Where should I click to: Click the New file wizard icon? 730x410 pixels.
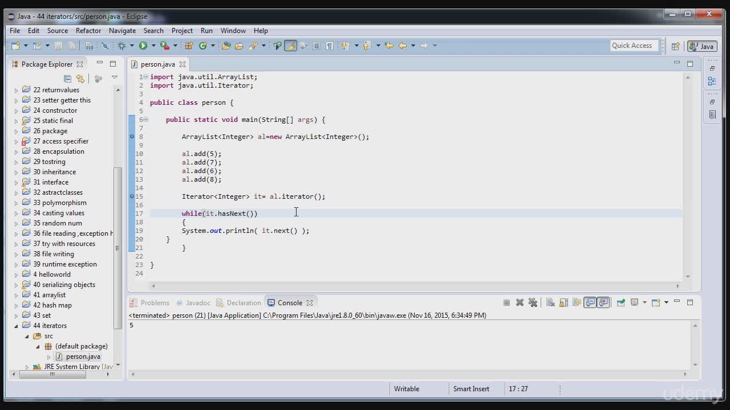tap(15, 46)
